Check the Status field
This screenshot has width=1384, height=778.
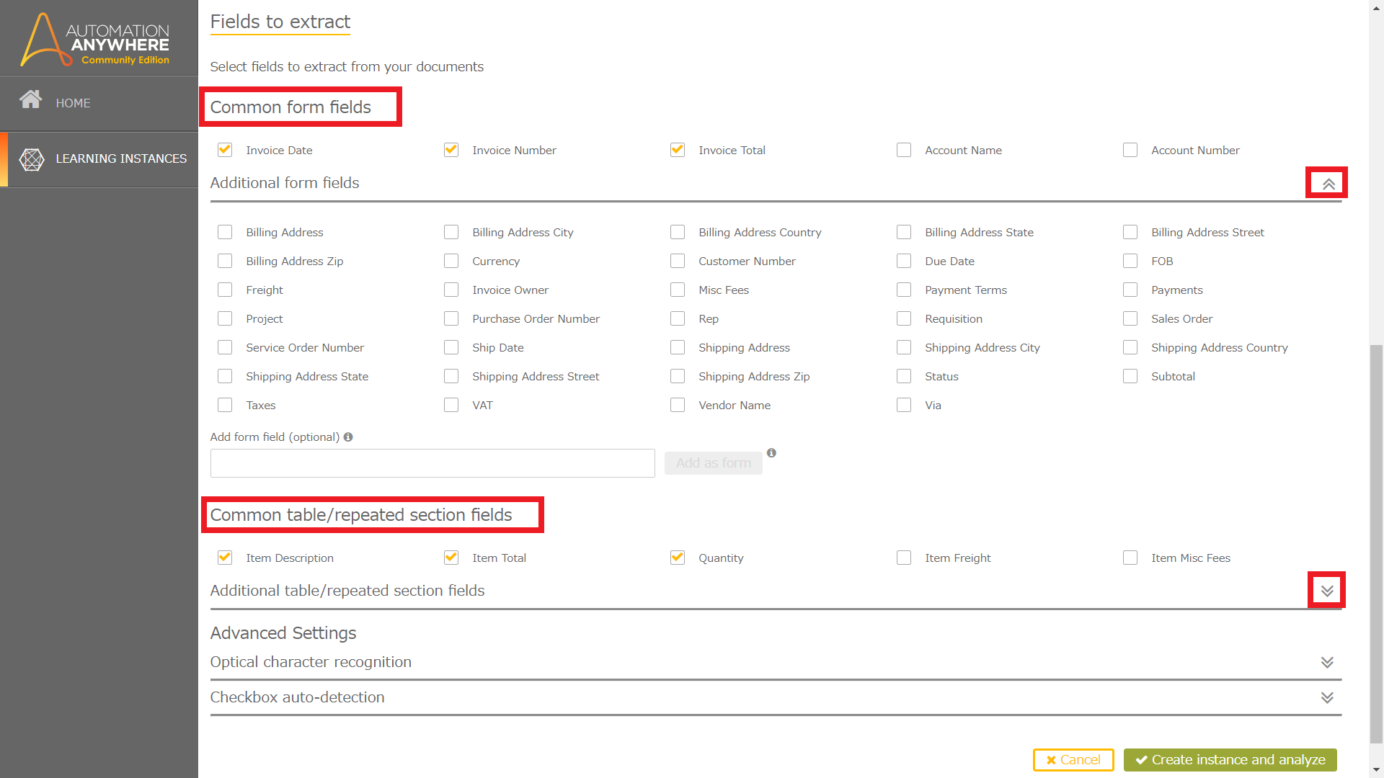904,376
